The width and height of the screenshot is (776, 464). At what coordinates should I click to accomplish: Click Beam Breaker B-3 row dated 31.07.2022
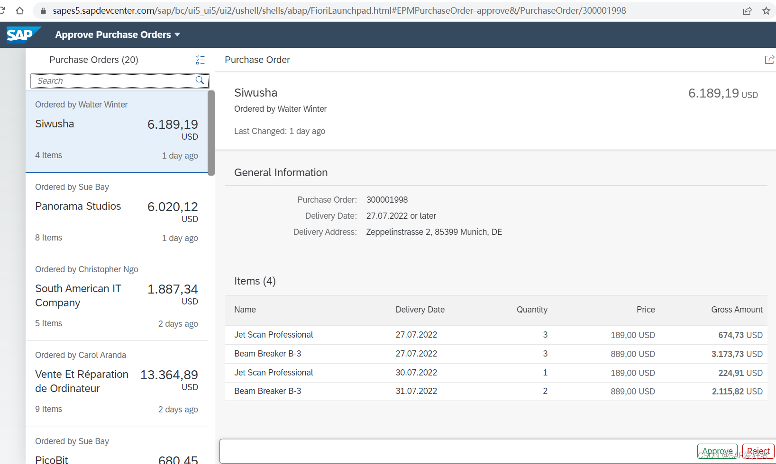pyautogui.click(x=496, y=391)
